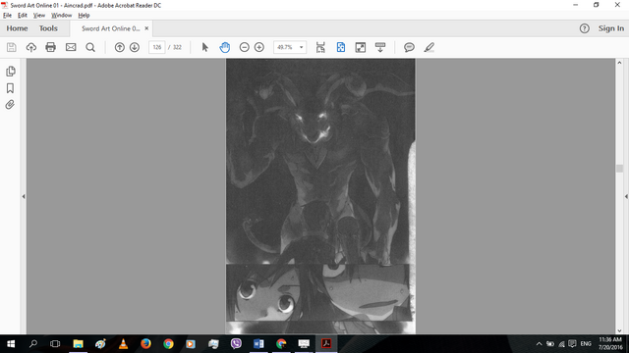
Task: Switch to the Home tab
Action: coord(17,28)
